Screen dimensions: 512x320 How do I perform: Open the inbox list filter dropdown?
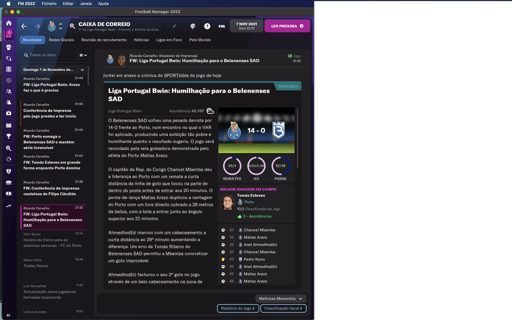[x=83, y=55]
